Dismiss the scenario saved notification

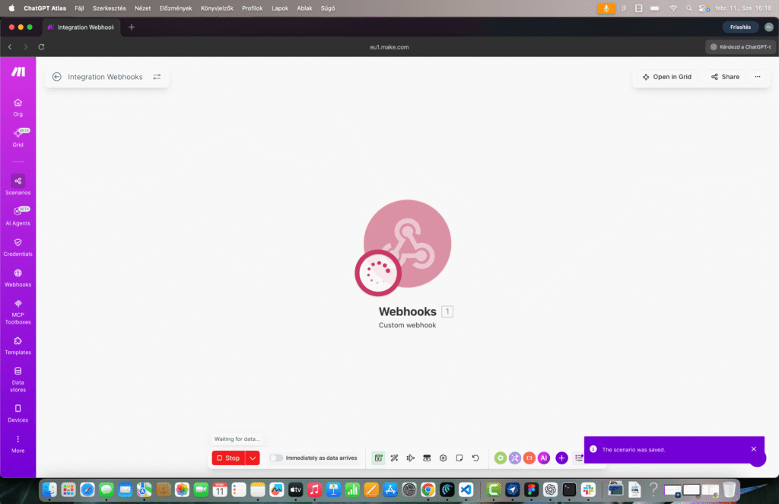pos(754,449)
